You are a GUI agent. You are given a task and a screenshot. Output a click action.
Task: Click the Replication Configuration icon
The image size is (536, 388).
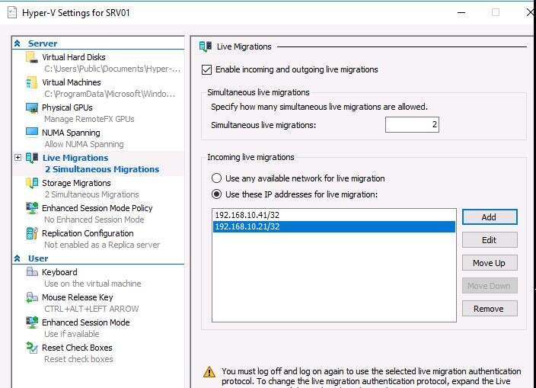coord(32,233)
